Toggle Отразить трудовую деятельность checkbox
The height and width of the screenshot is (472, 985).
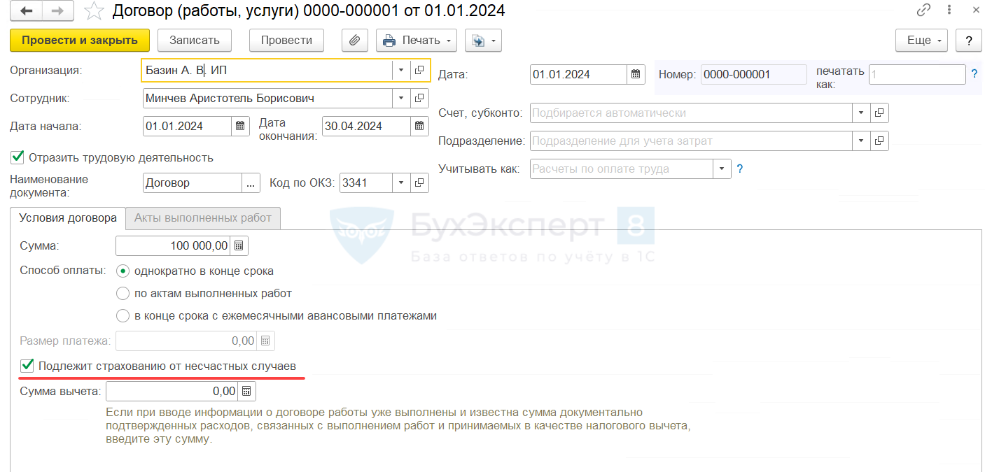coord(17,157)
